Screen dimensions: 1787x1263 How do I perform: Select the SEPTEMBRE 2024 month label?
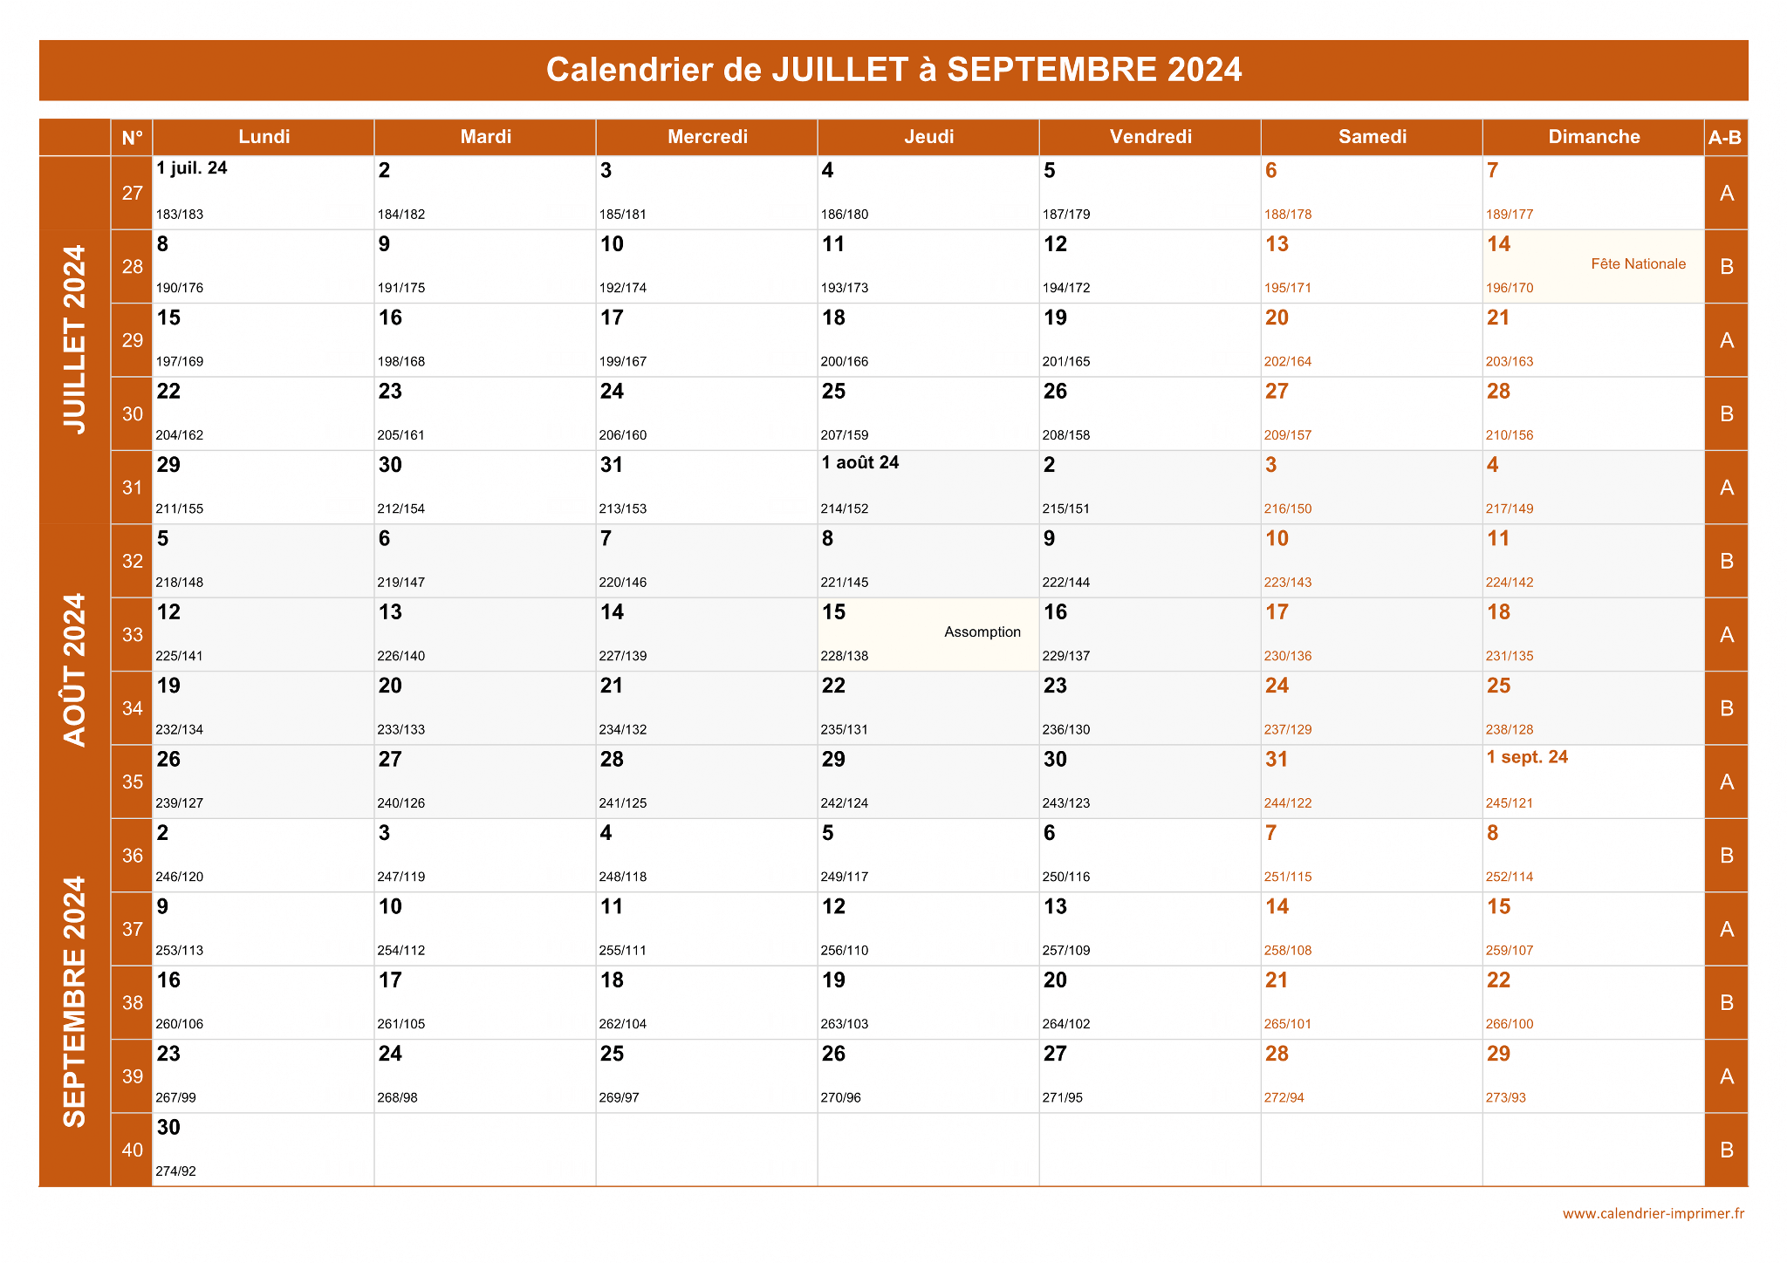tap(75, 1001)
